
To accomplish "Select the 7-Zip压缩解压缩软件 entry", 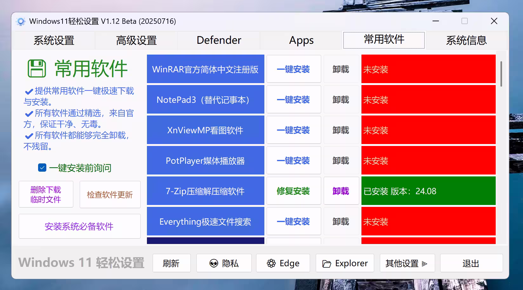I will [x=206, y=191].
